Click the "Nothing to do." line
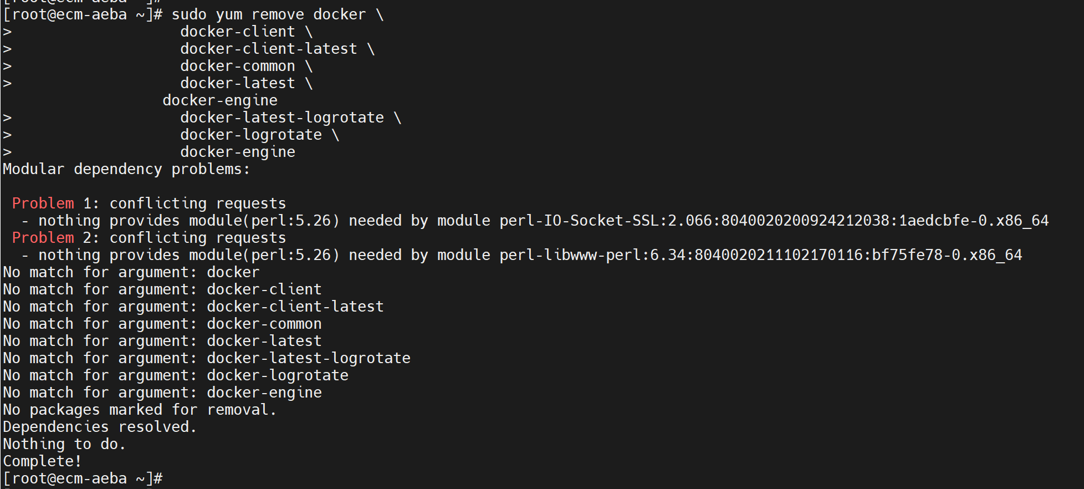The height and width of the screenshot is (489, 1084). click(64, 444)
